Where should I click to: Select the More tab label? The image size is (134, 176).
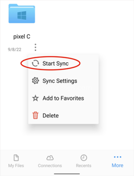click(118, 165)
